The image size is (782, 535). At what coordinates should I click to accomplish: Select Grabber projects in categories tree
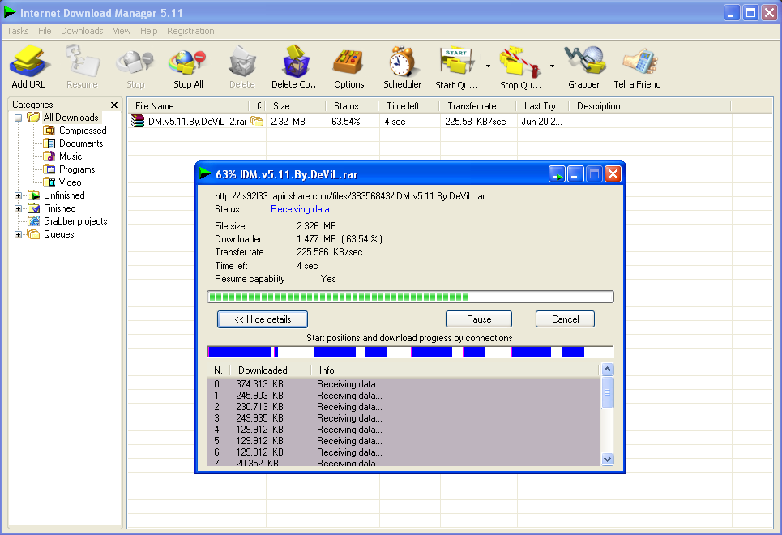click(x=68, y=221)
